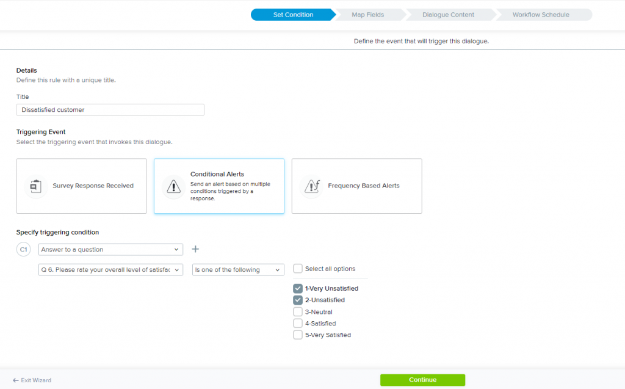Image resolution: width=625 pixels, height=389 pixels.
Task: Add a new condition with plus icon
Action: click(195, 249)
